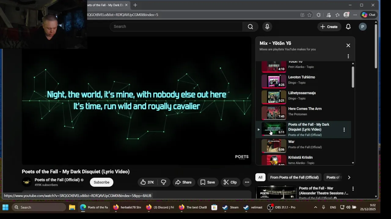Open the media music note toolbar icon

328,15
